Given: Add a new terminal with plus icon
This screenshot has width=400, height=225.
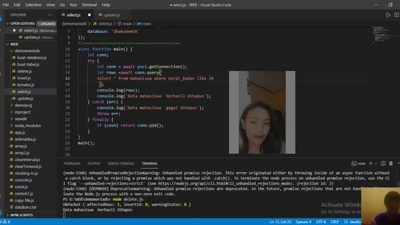Looking at the screenshot, I should (371, 164).
